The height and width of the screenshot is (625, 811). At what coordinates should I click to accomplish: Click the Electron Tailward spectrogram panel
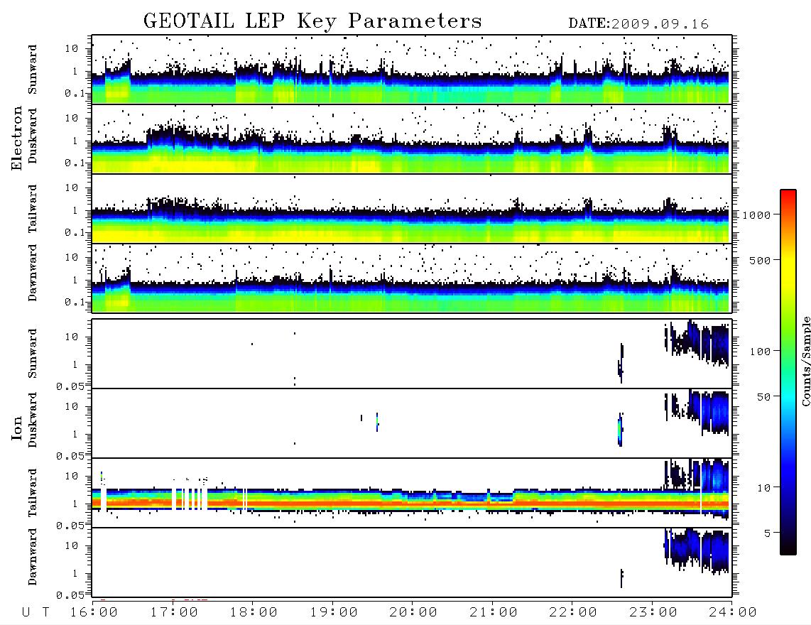(411, 209)
